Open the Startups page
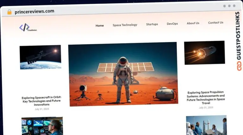 (x=152, y=24)
